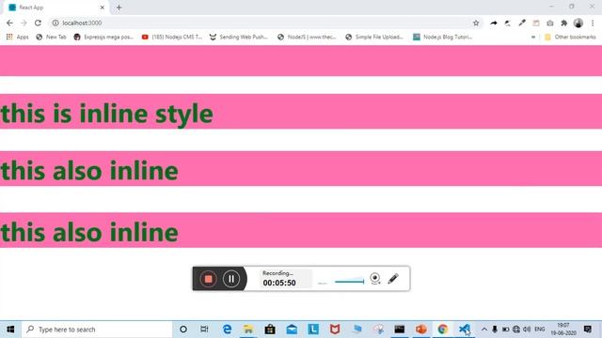Open the Chrome profile avatar
Image resolution: width=602 pixels, height=338 pixels.
point(578,23)
